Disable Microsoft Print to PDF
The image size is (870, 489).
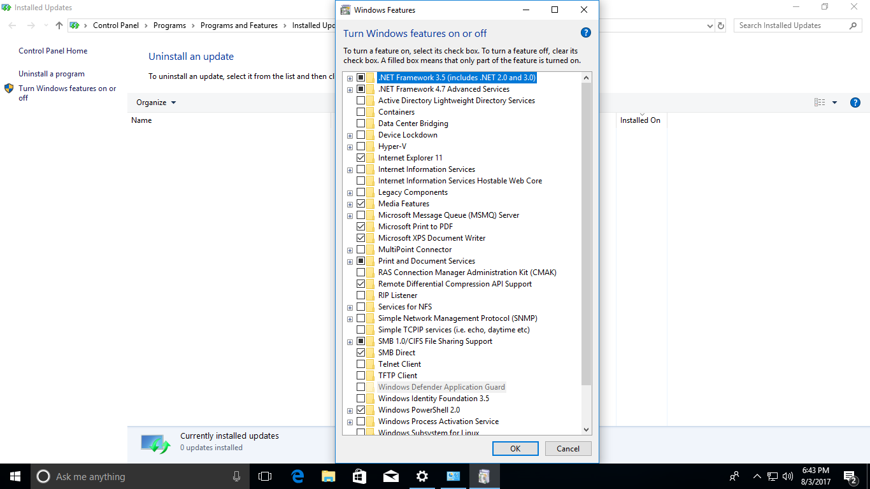361,227
